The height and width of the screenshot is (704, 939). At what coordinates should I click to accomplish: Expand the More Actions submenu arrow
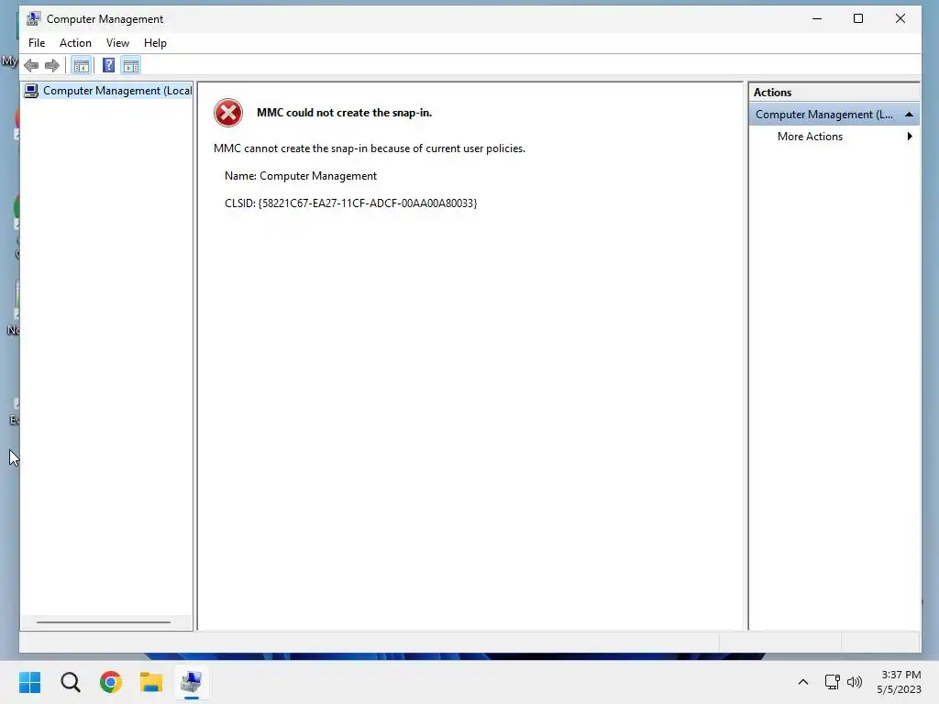point(910,137)
